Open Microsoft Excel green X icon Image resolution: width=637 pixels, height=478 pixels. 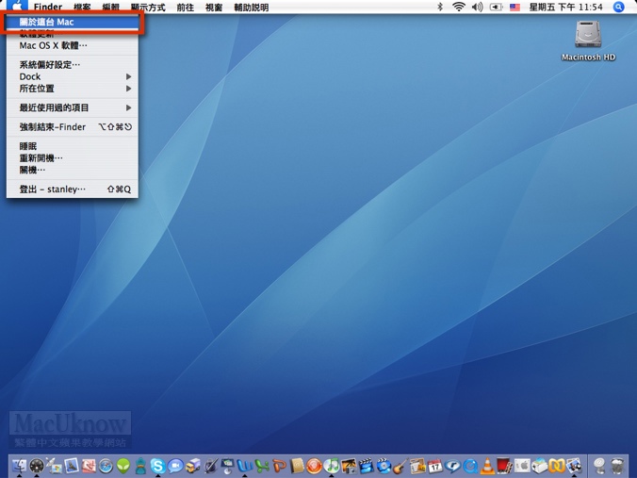pos(262,466)
